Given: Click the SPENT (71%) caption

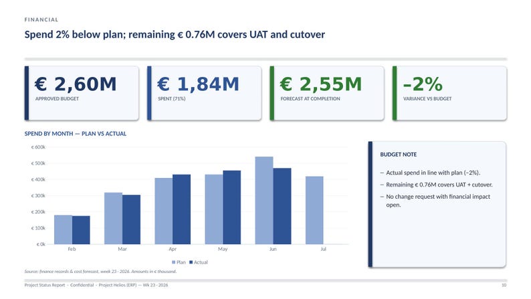Looking at the screenshot, I should [x=171, y=98].
